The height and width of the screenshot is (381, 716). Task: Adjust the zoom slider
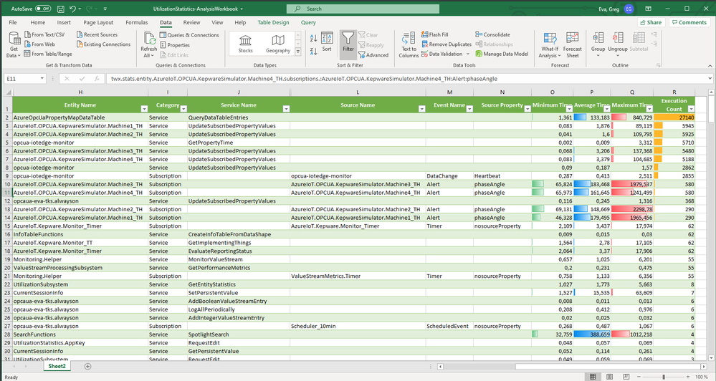coord(664,377)
